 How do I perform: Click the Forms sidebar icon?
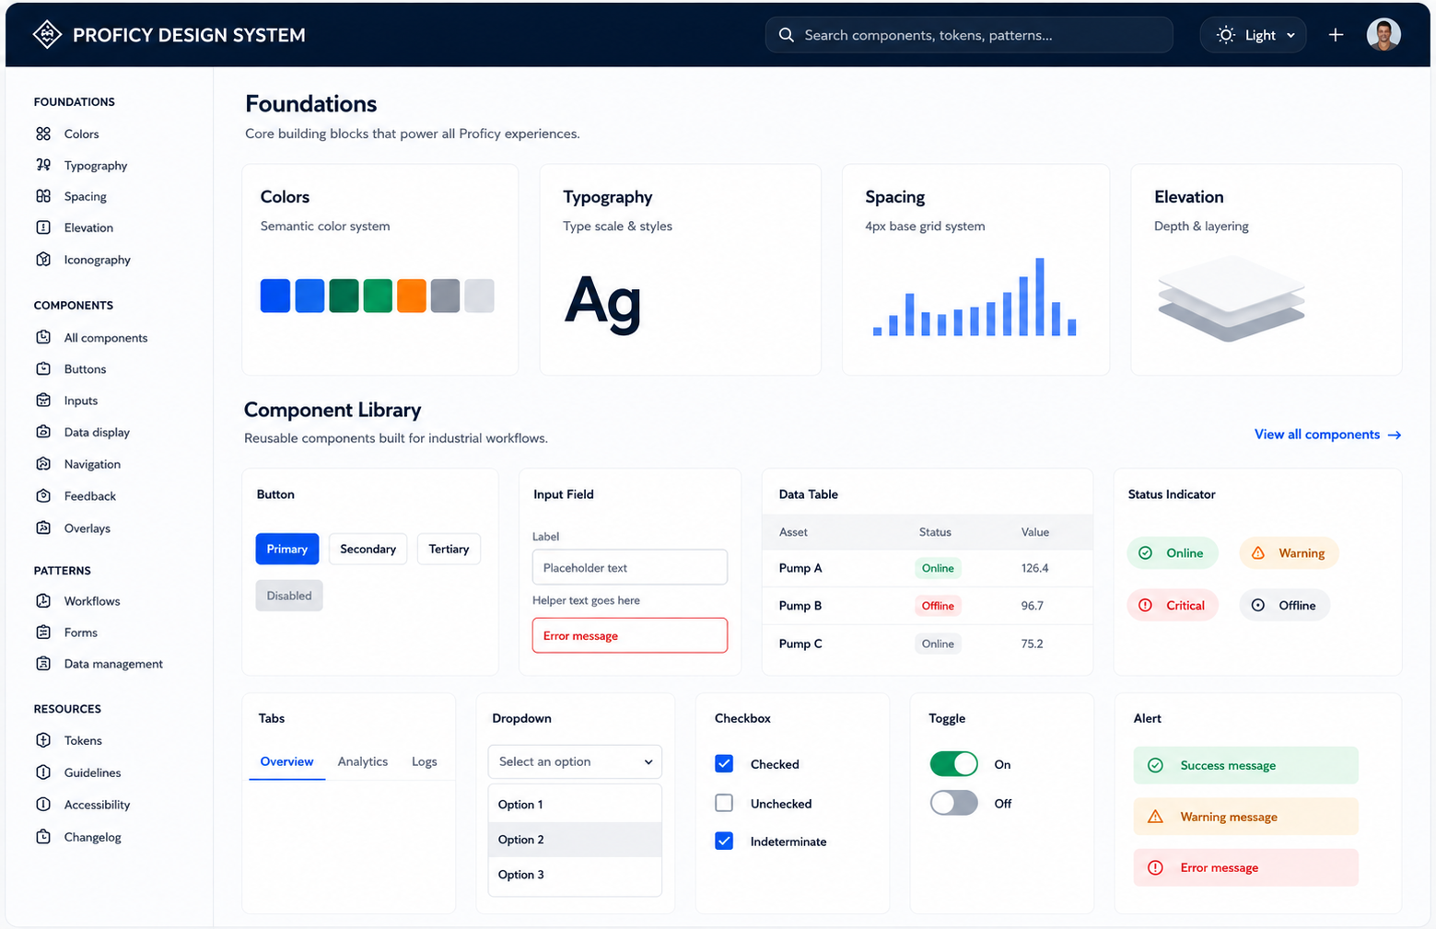(x=43, y=632)
